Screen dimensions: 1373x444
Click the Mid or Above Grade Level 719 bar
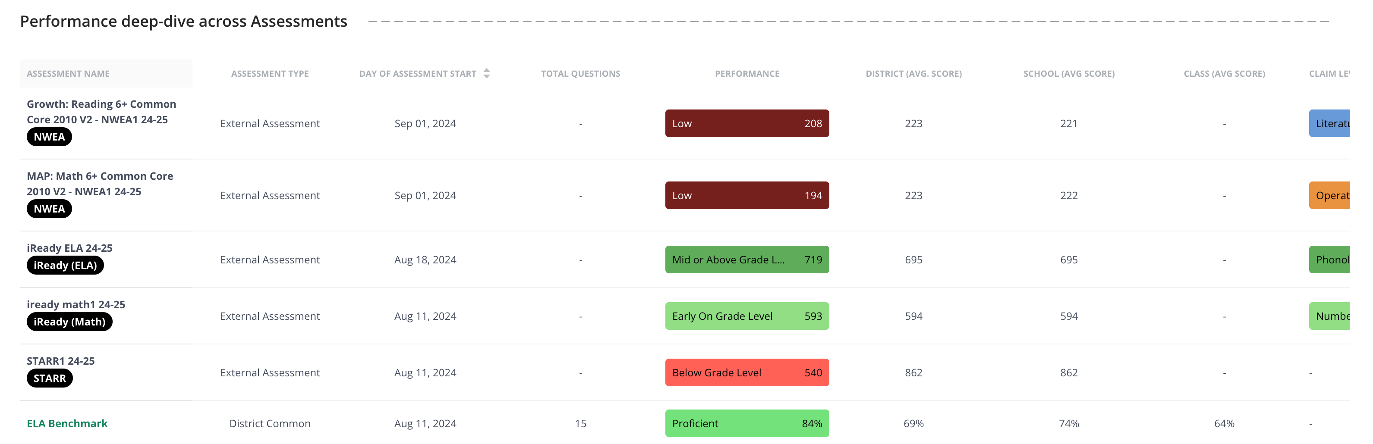747,260
